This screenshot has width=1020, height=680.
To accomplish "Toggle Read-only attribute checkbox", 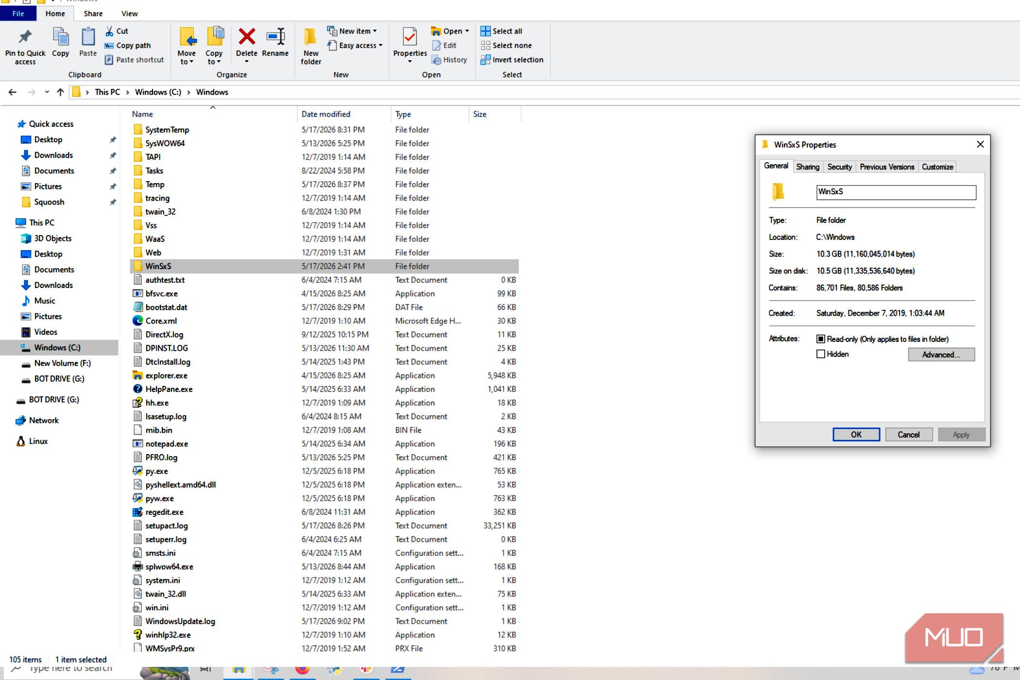I will coord(821,339).
